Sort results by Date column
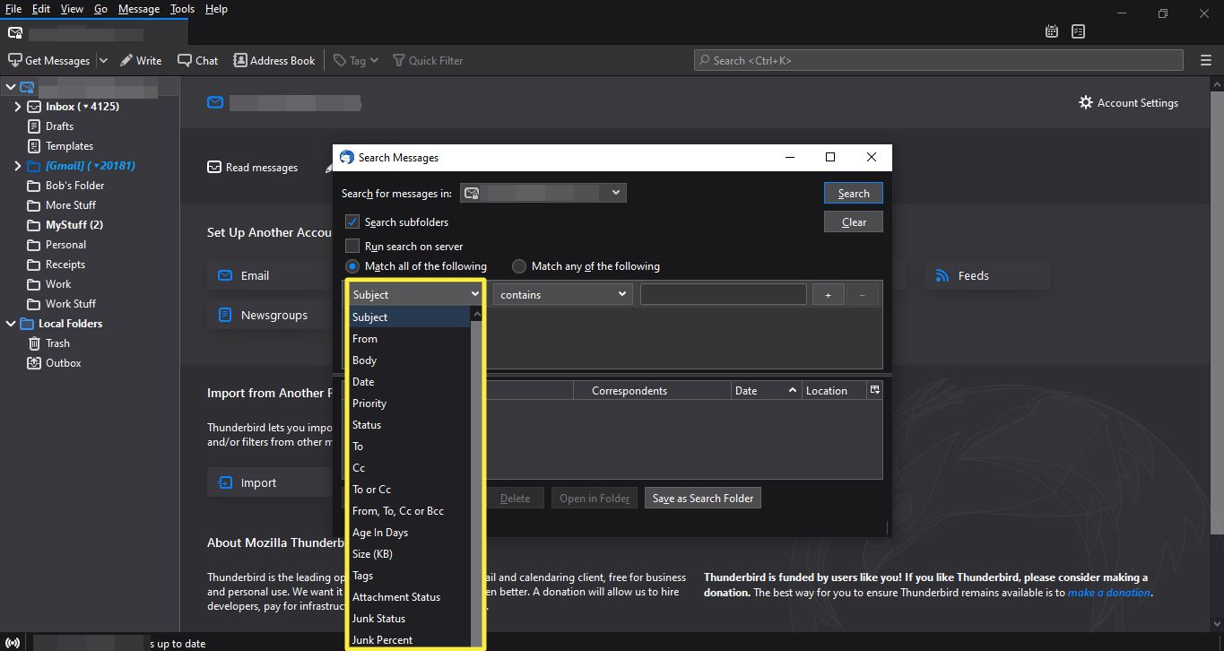1224x651 pixels. coord(765,390)
